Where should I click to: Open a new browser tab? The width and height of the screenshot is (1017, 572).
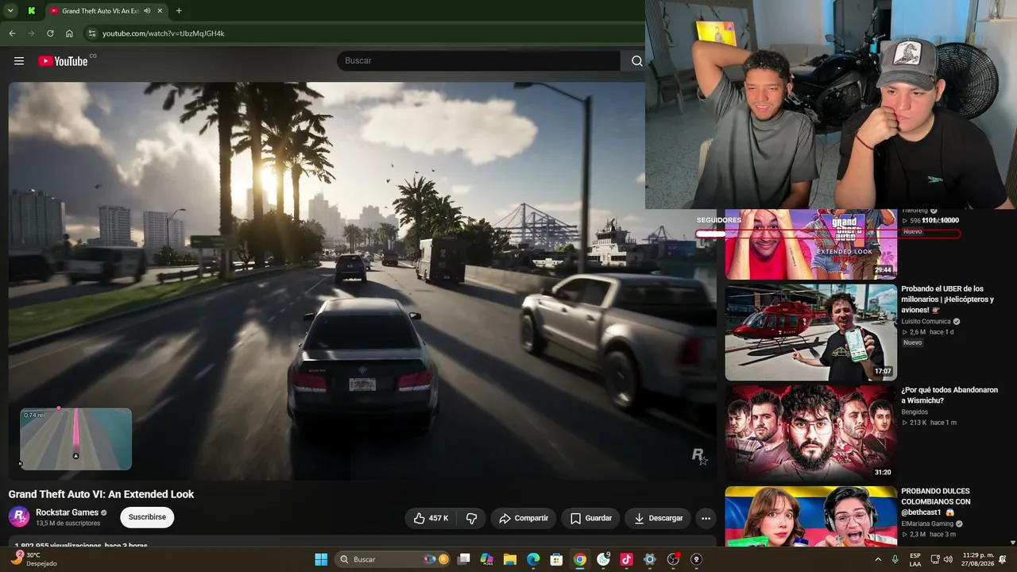[x=179, y=11]
